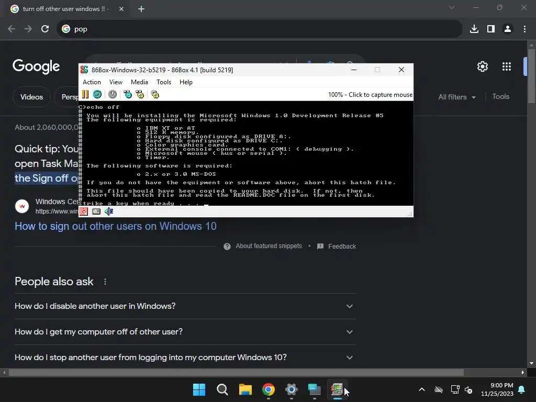Click the scroll-right arrow in Chrome

523,373
